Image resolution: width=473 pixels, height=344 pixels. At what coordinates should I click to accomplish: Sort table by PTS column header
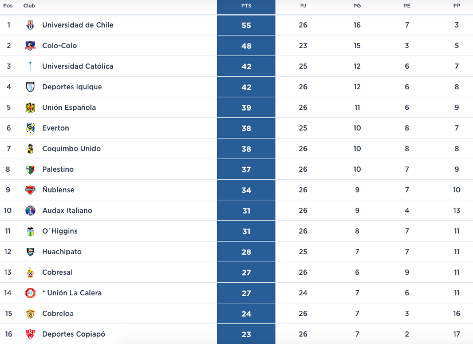[246, 6]
